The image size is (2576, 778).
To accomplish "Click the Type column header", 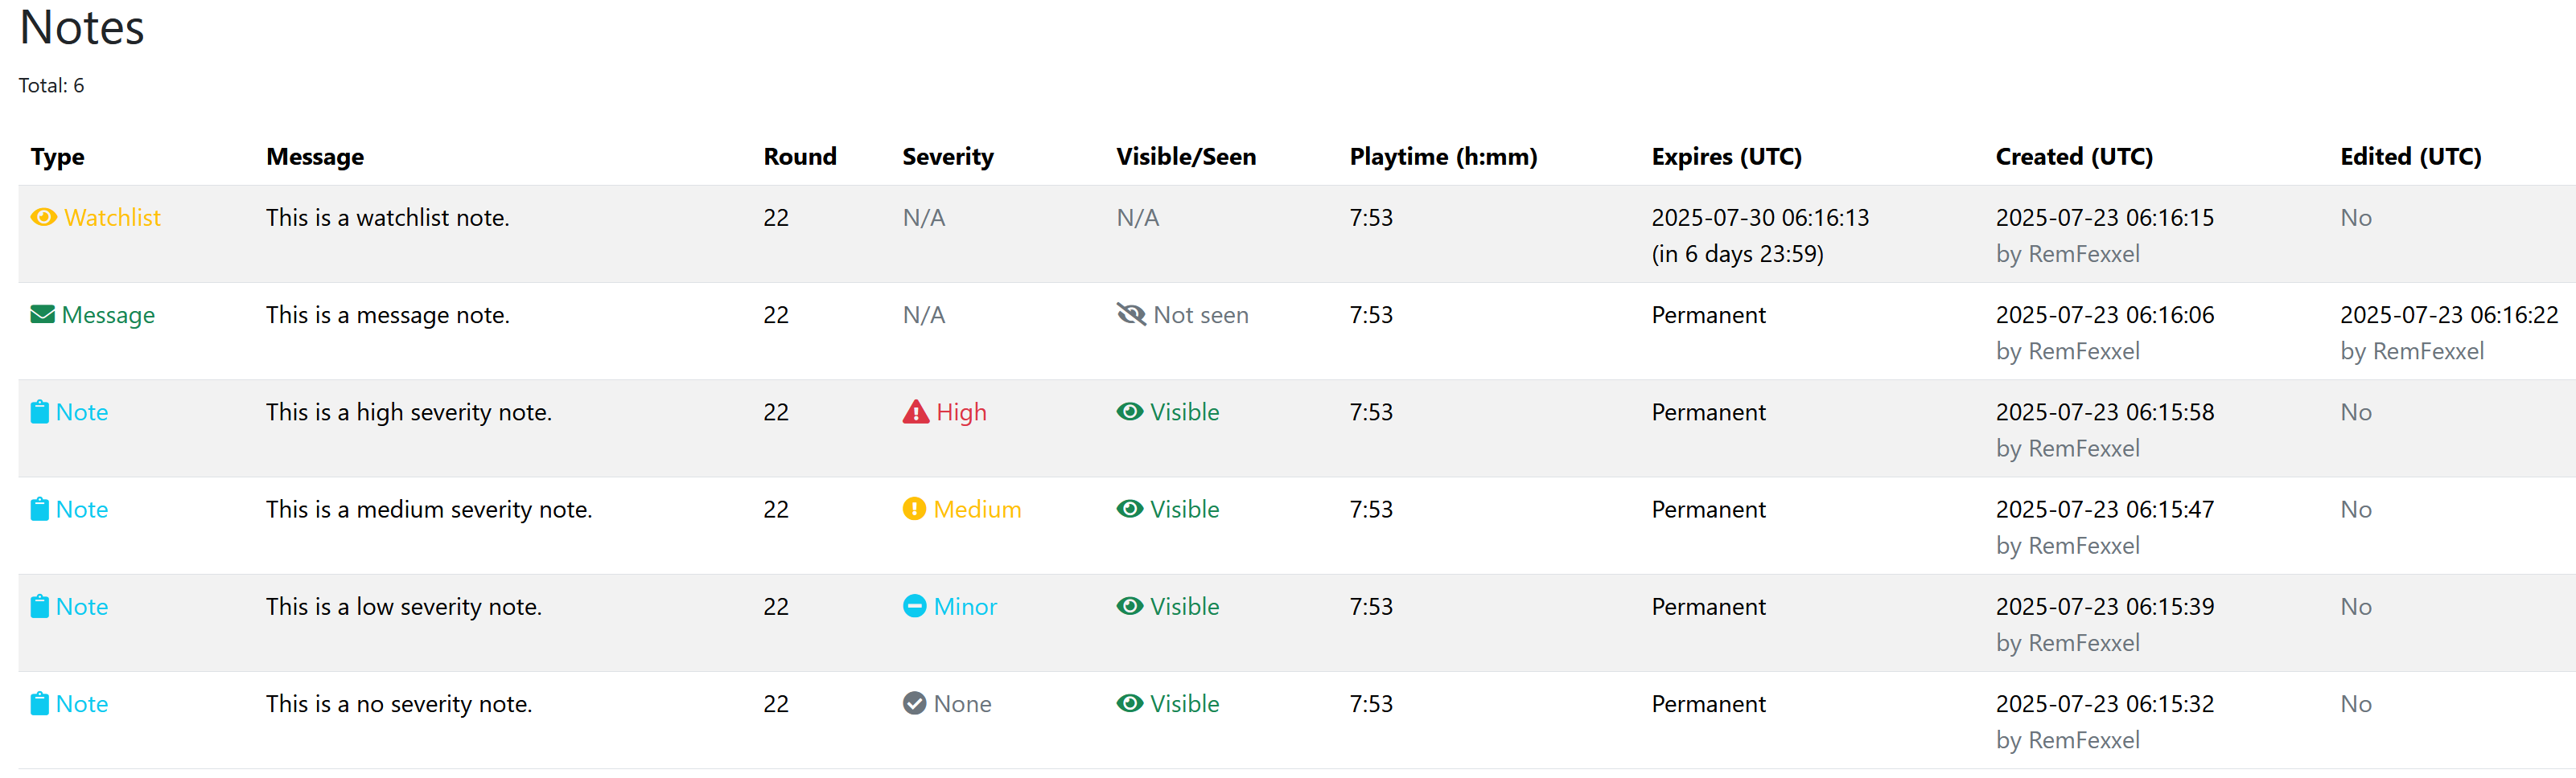I will [x=57, y=157].
